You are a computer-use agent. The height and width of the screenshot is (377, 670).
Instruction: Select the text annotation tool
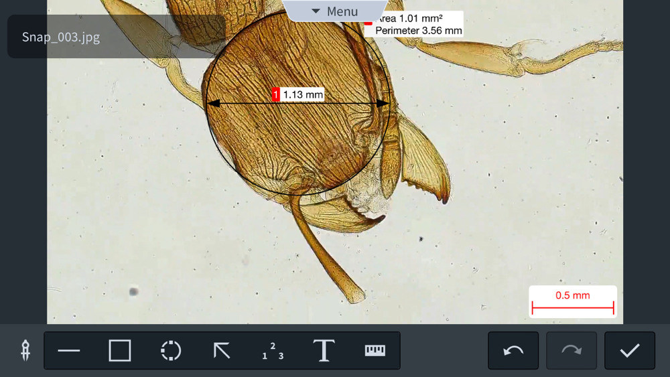point(324,351)
